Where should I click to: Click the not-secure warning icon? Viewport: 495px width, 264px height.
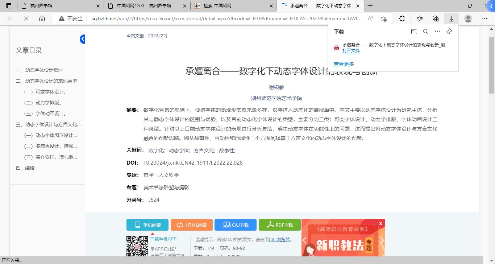(61, 18)
